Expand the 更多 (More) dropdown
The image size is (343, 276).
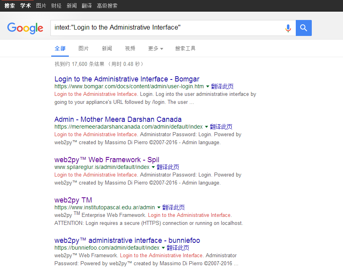[x=156, y=48]
